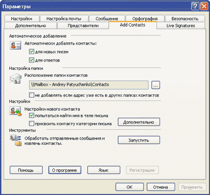Image resolution: width=210 pixels, height=195 pixels.
Task: Click the process sent messages icon under Инструменты
Action: pyautogui.click(x=15, y=140)
